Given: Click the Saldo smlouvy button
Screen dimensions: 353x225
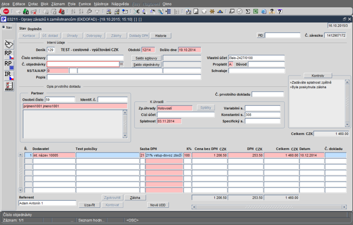Looking at the screenshot, I should click(x=146, y=58).
